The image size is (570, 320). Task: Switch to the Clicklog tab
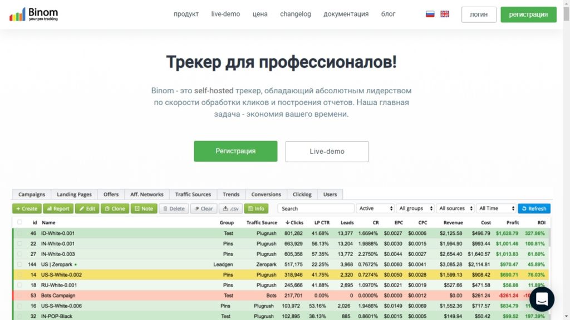[x=302, y=194]
